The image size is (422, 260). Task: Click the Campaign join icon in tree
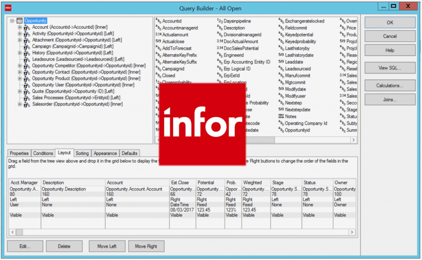27,47
